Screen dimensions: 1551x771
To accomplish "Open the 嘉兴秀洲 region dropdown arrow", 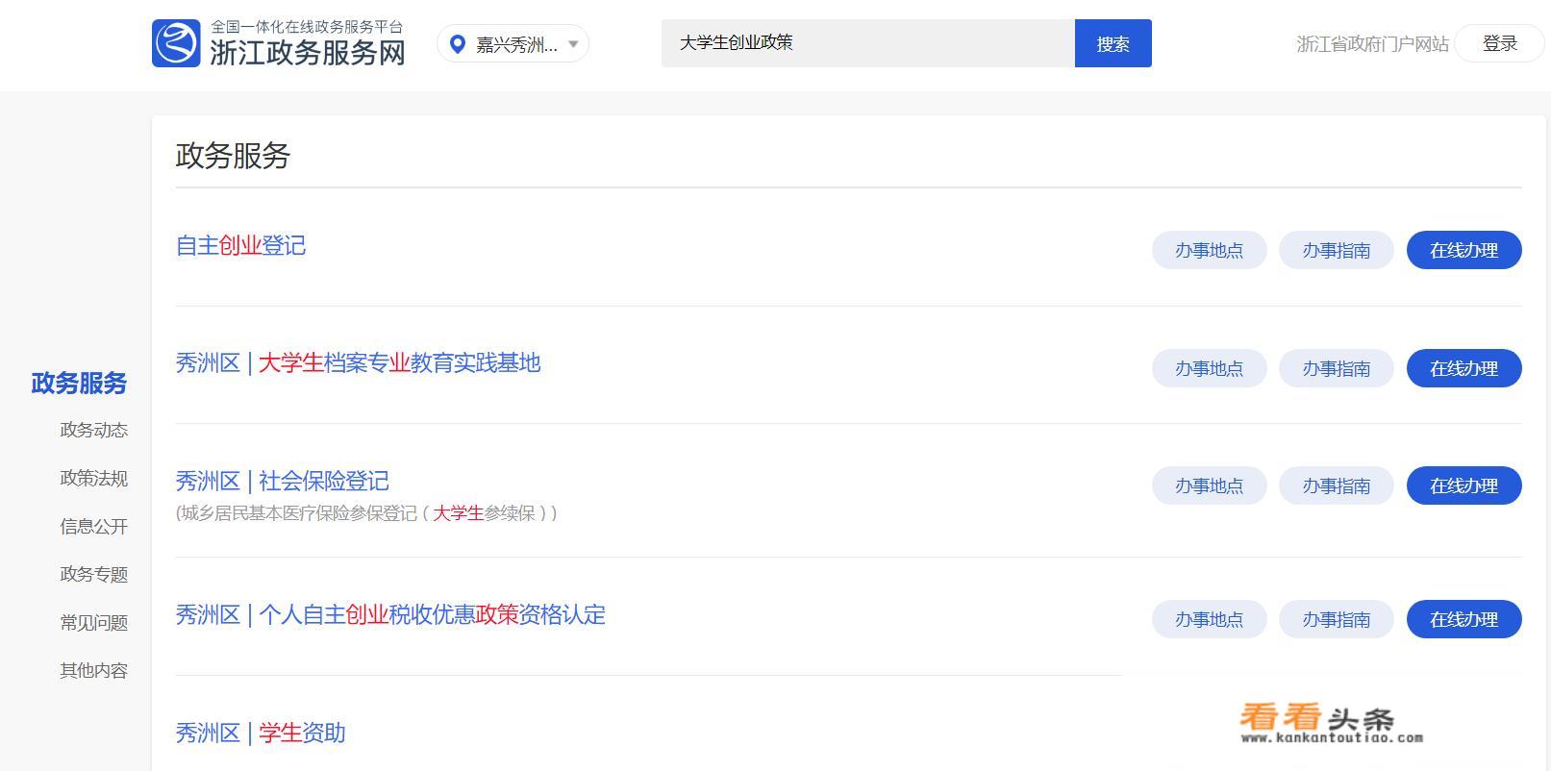I will coord(573,44).
